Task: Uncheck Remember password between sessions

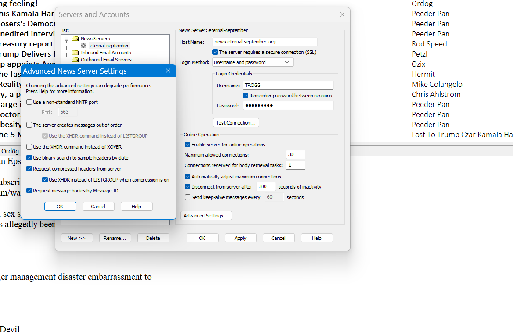Action: 245,96
